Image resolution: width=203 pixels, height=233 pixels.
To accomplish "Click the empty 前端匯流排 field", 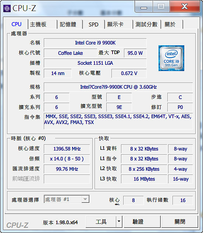I will pyautogui.click(x=67, y=179).
